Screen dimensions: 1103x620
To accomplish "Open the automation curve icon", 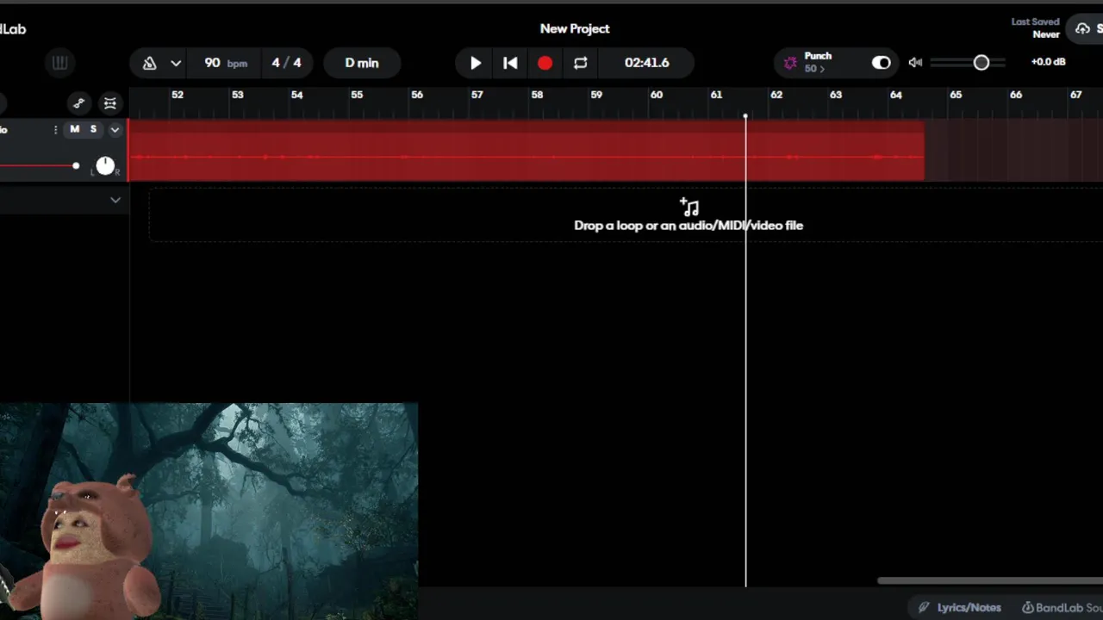I will [x=79, y=103].
